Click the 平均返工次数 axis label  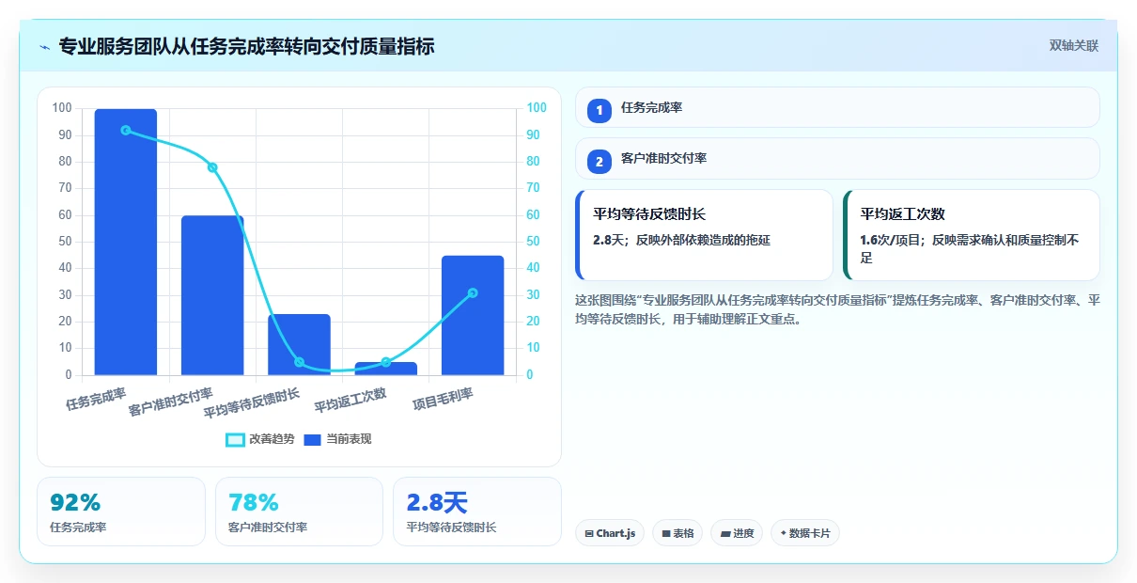tap(350, 400)
